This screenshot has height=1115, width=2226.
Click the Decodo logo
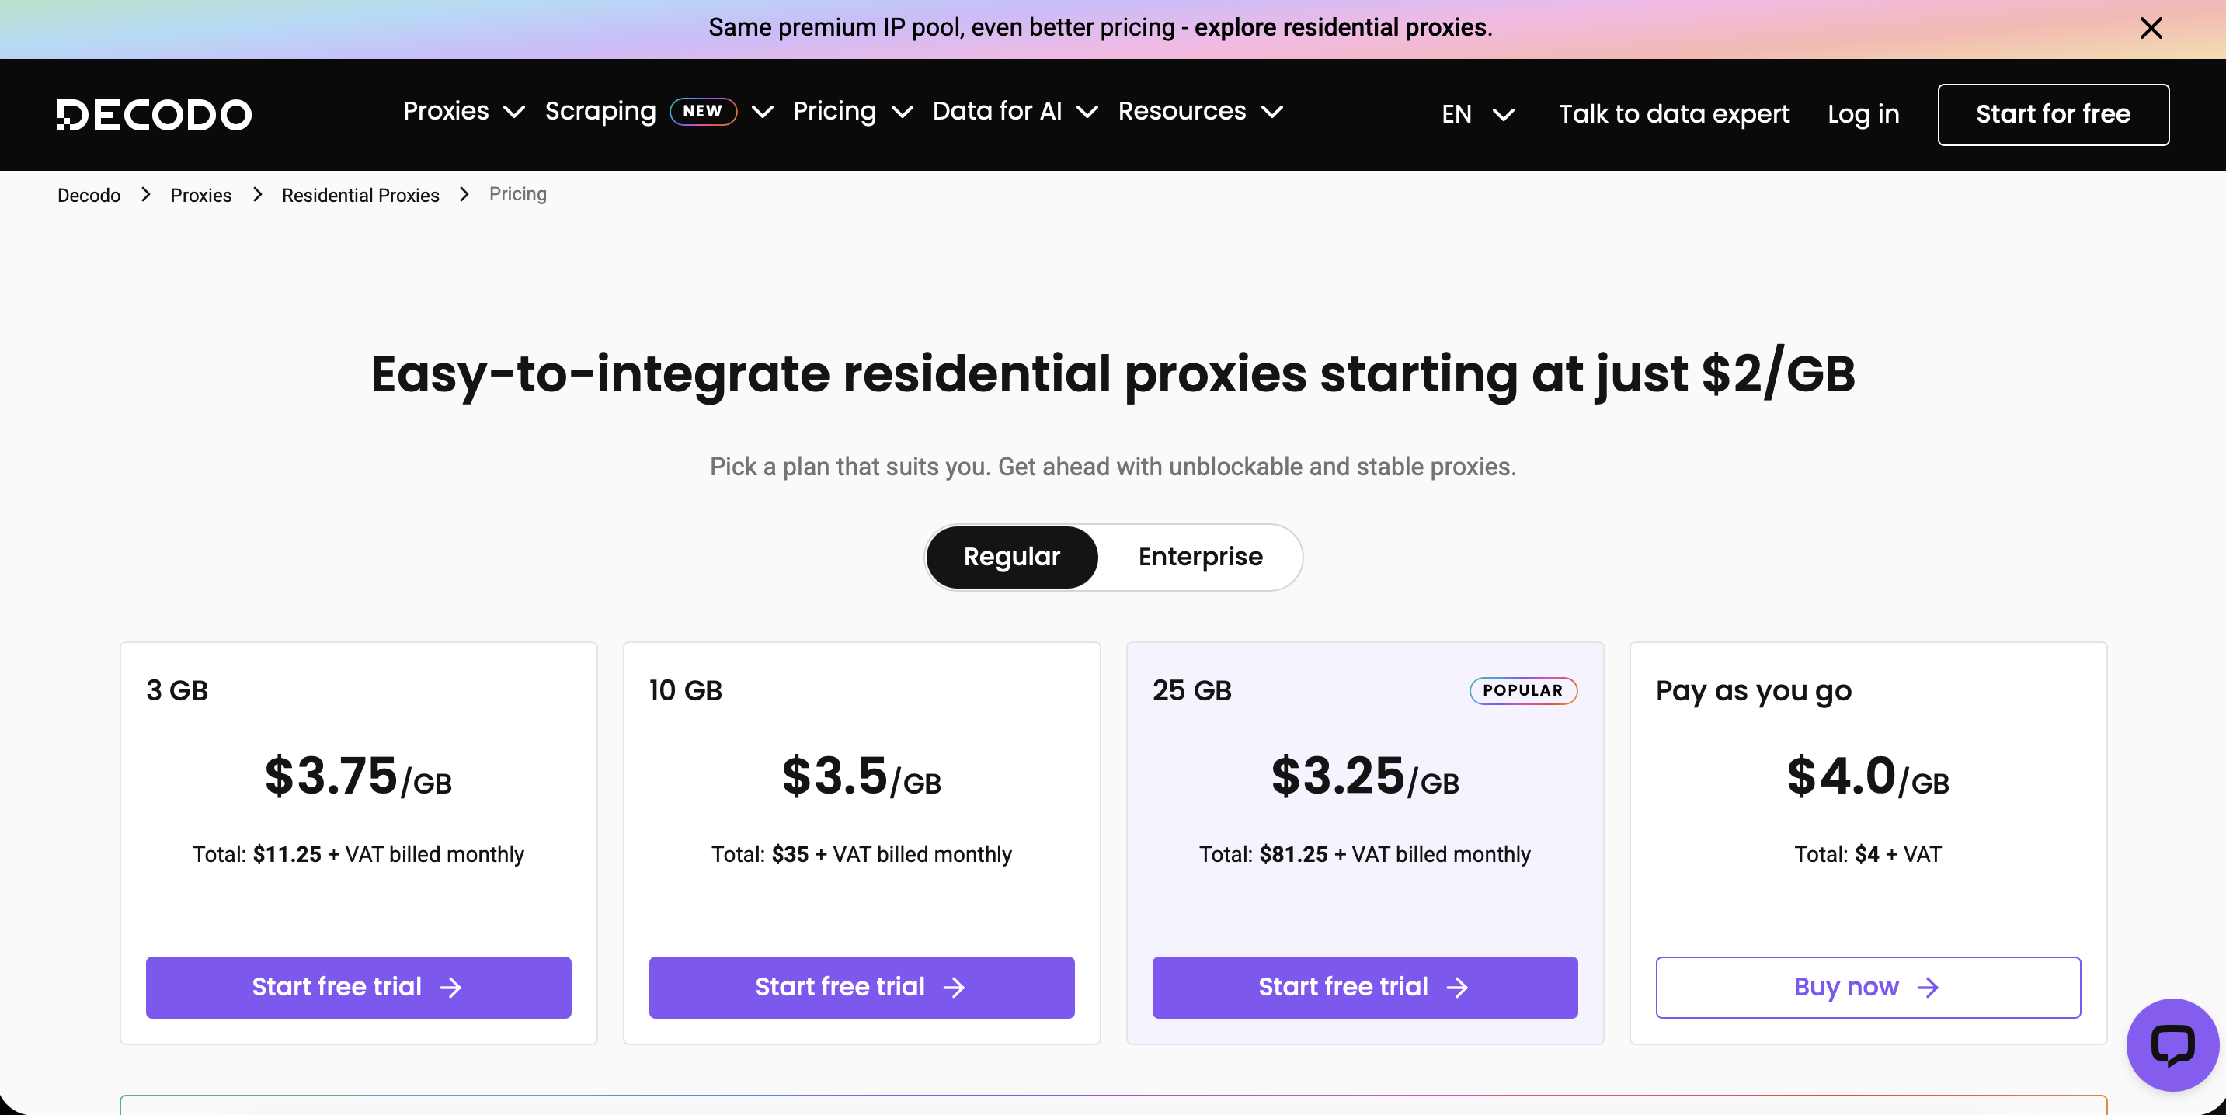(x=155, y=115)
